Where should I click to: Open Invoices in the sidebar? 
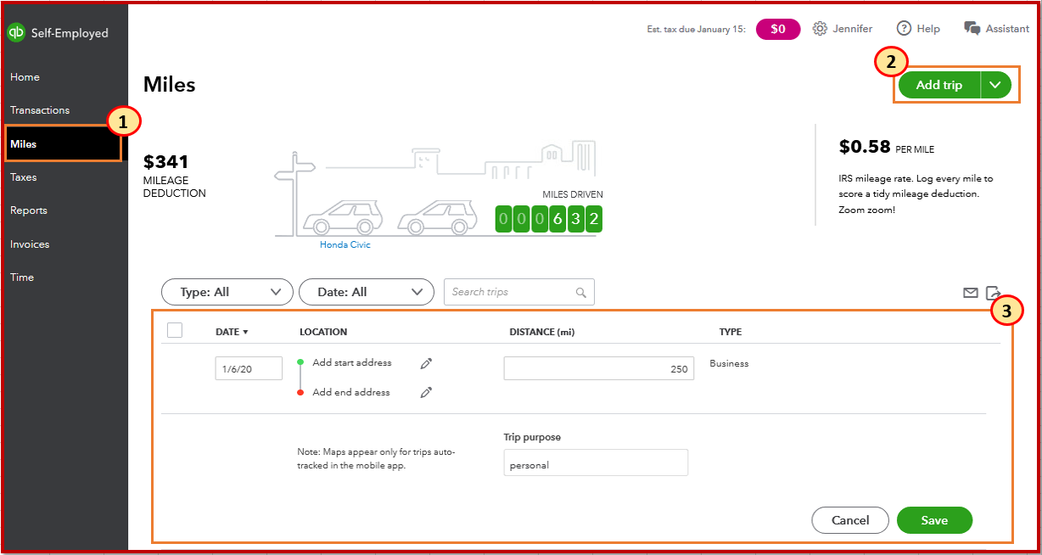(x=30, y=244)
